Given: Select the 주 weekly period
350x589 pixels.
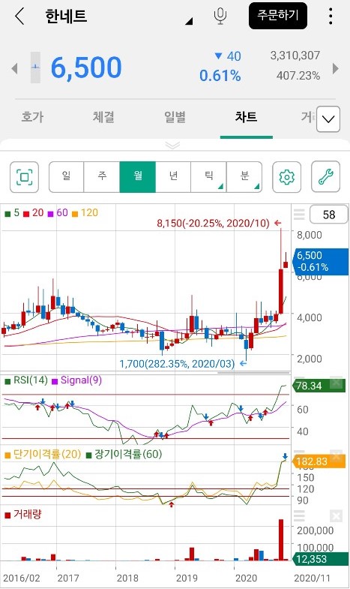Looking at the screenshot, I should (102, 177).
